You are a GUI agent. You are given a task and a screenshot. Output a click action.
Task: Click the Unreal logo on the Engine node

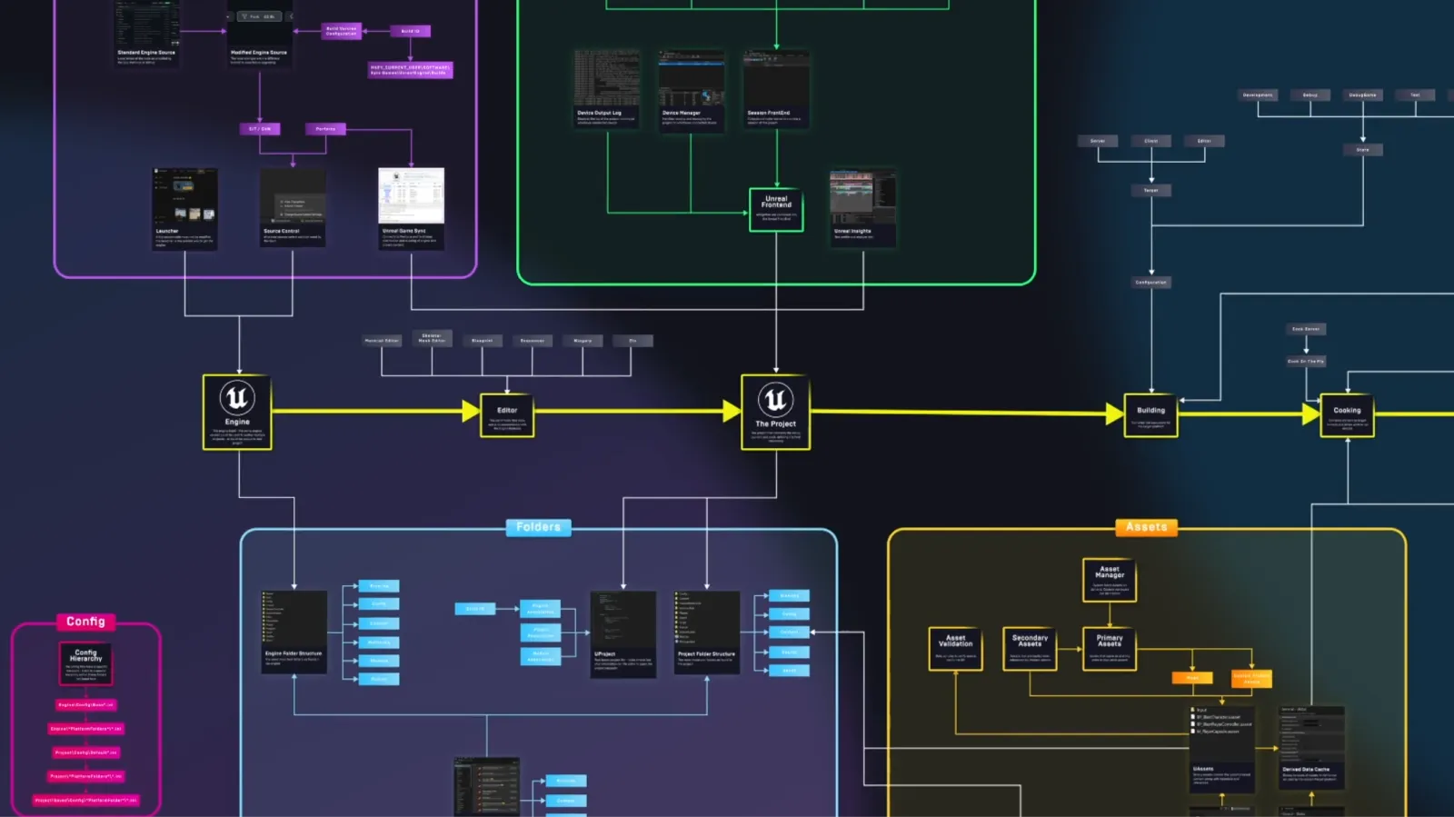237,398
